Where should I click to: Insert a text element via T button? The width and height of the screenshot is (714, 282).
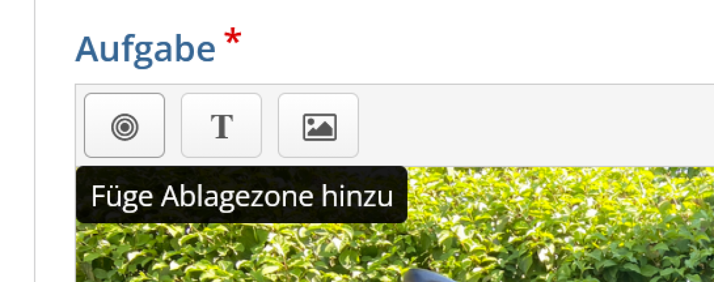pyautogui.click(x=221, y=125)
